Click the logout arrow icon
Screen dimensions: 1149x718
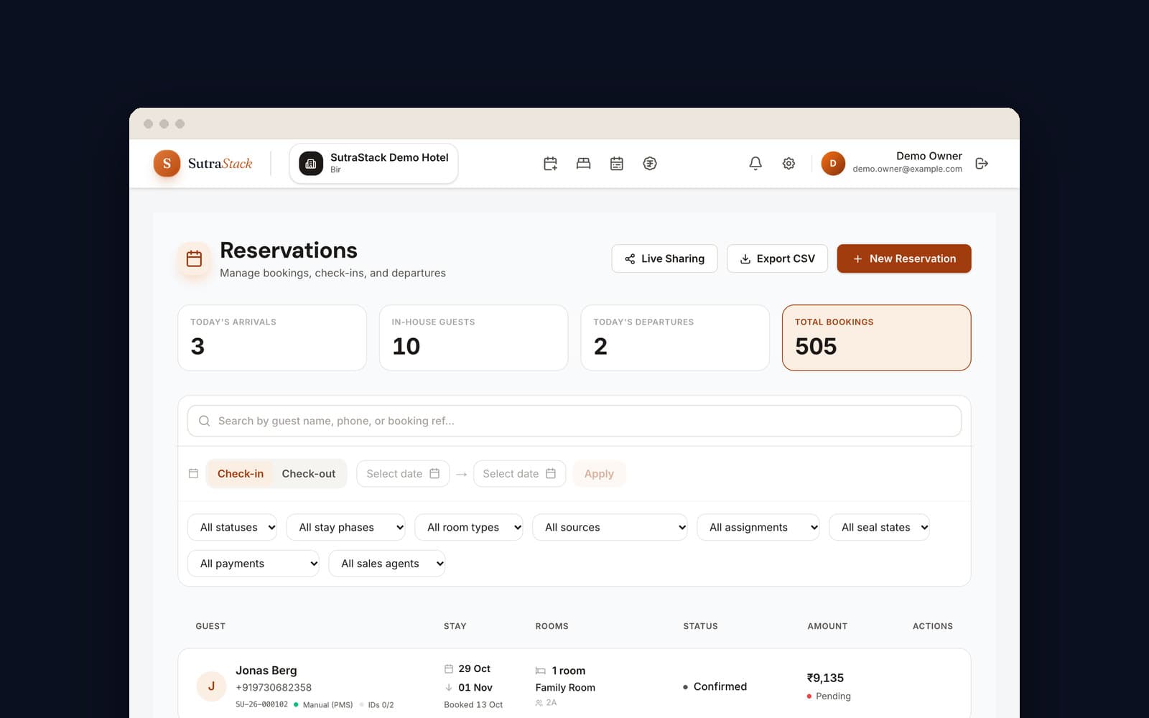coord(982,164)
